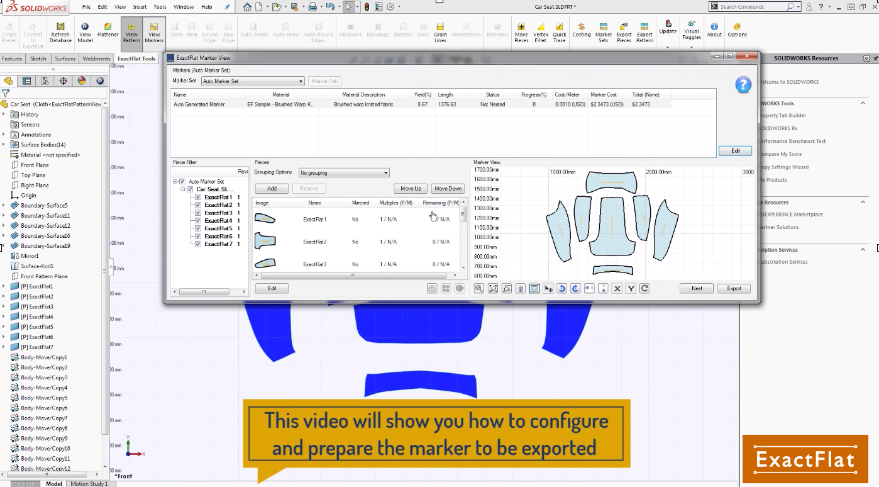Image resolution: width=879 pixels, height=487 pixels.
Task: Click the Add button under Pieces
Action: 272,189
